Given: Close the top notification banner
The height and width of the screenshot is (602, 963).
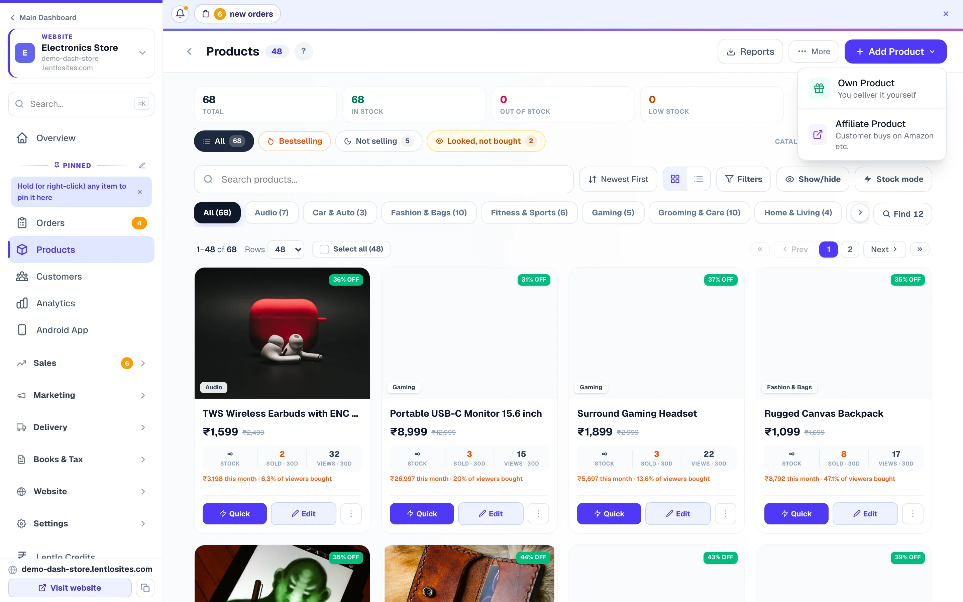Looking at the screenshot, I should pyautogui.click(x=946, y=14).
